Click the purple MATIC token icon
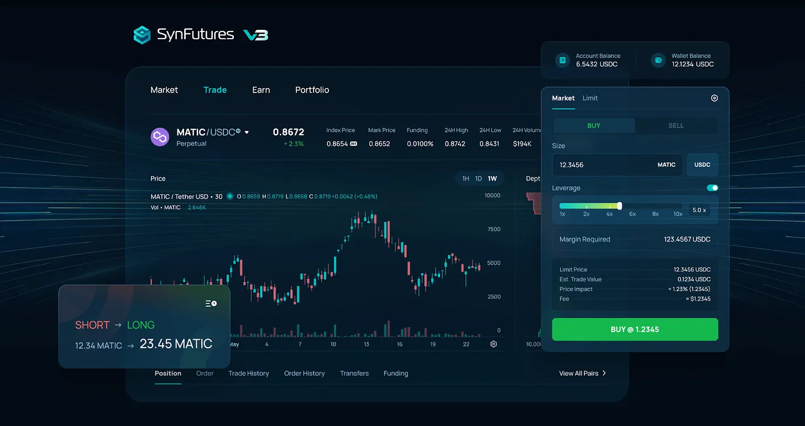805x426 pixels. click(160, 136)
